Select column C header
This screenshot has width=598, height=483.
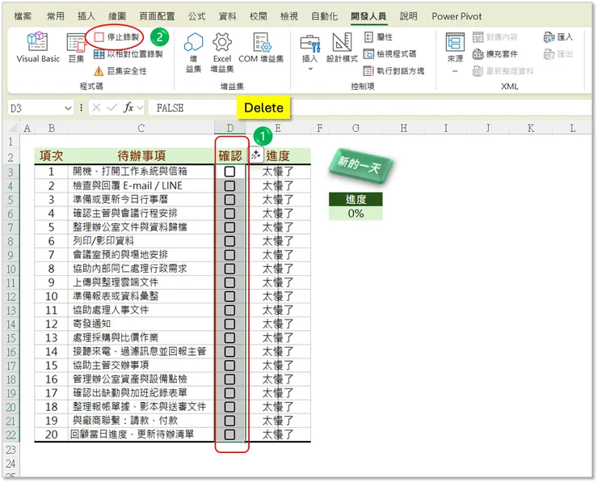pos(141,128)
